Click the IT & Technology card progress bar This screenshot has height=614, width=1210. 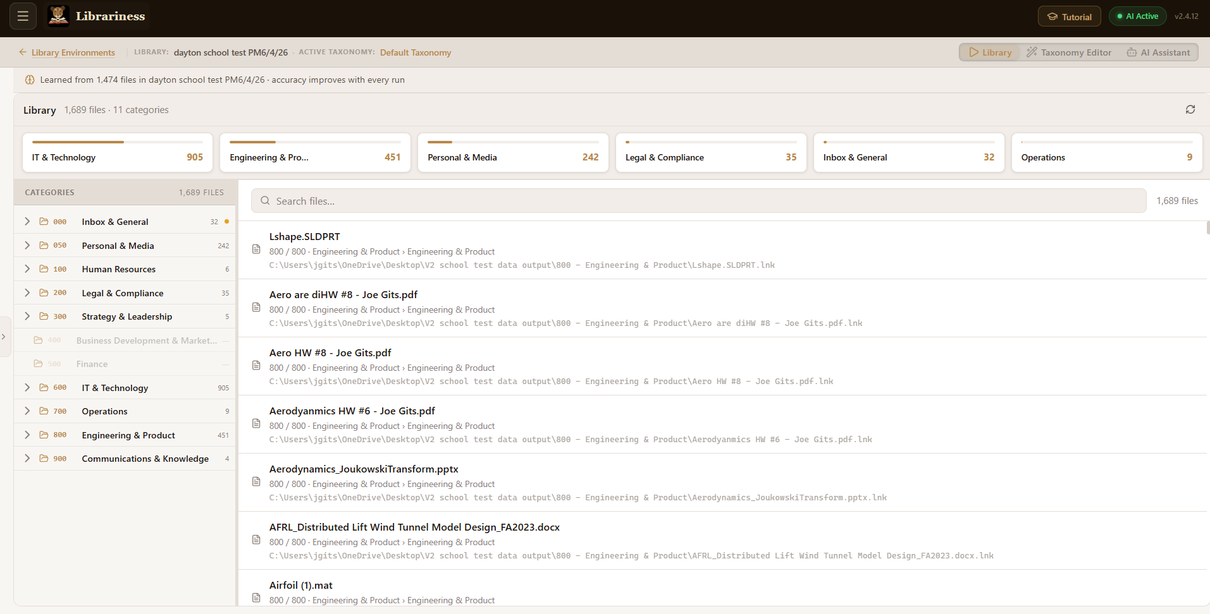click(x=118, y=142)
